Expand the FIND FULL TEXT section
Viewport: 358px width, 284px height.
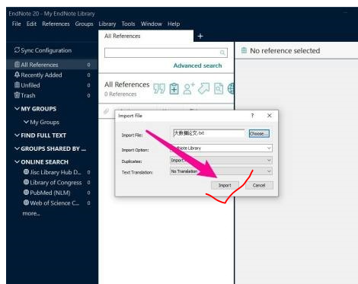click(x=17, y=136)
